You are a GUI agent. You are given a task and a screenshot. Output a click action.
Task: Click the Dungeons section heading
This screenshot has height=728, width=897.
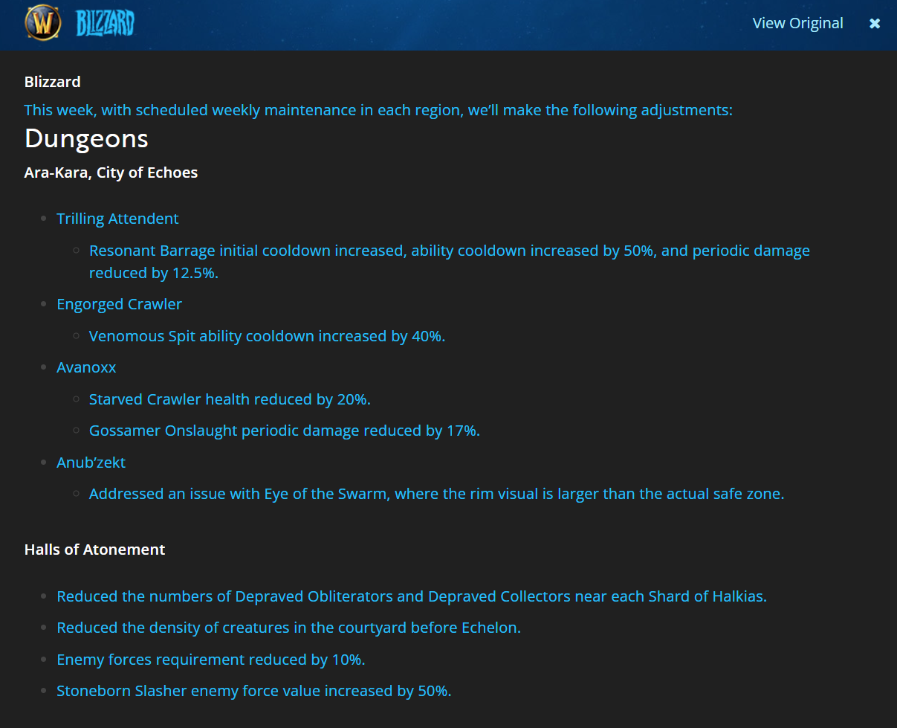pos(86,138)
